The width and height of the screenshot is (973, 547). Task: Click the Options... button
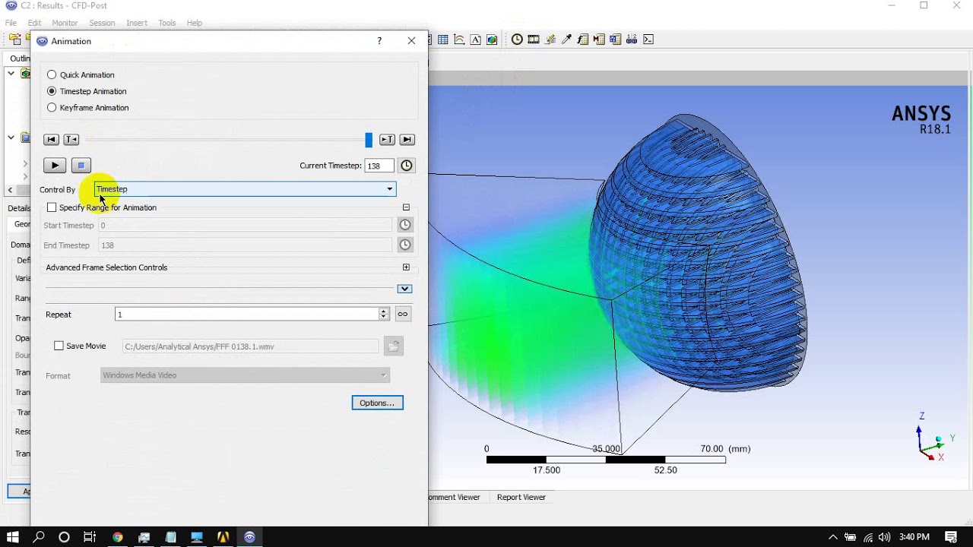point(377,403)
